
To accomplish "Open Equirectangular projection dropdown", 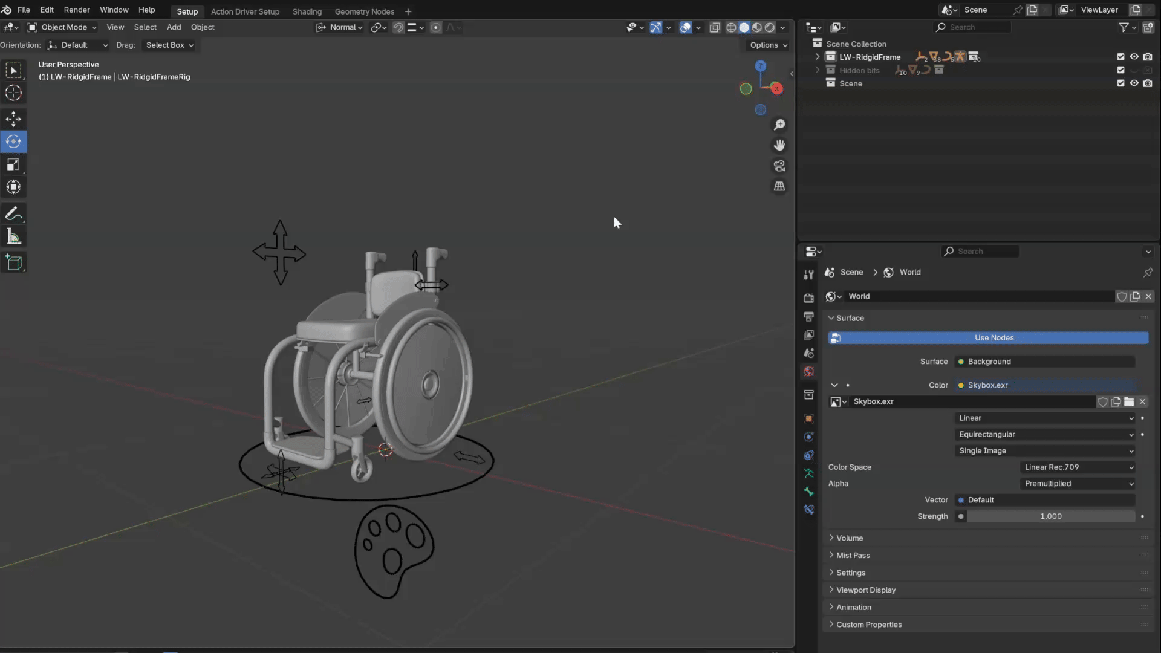I will [x=1046, y=434].
